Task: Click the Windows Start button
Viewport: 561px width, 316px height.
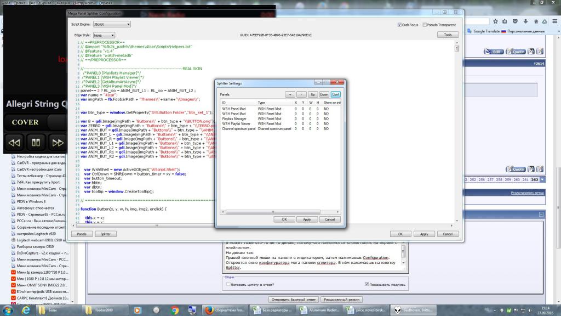Action: [8, 310]
